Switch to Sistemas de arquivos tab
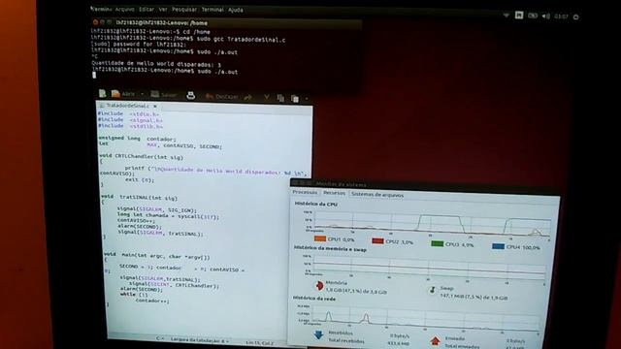The image size is (621, 349). point(377,195)
